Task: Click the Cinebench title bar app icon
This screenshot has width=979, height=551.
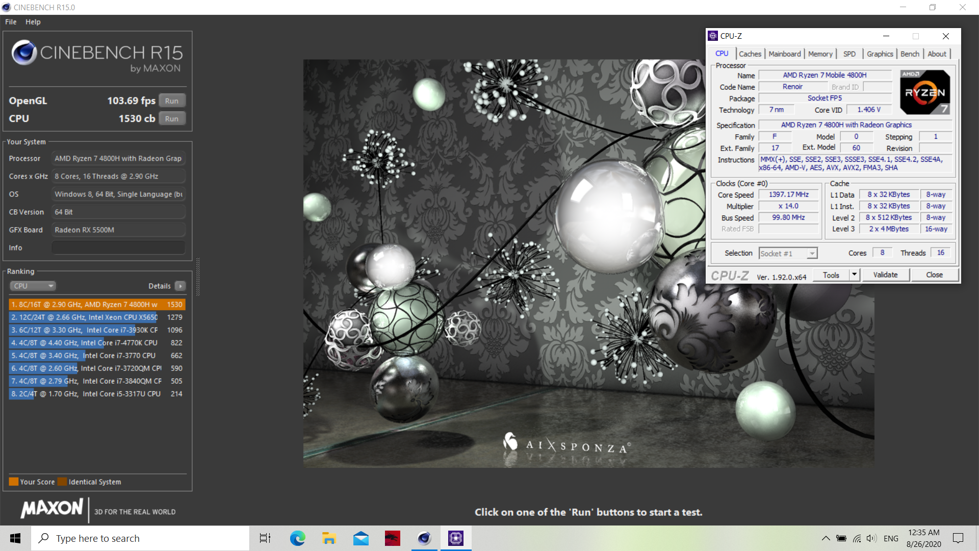Action: point(6,7)
